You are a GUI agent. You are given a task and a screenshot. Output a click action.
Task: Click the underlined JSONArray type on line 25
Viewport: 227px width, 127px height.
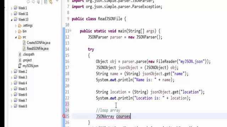(105, 116)
